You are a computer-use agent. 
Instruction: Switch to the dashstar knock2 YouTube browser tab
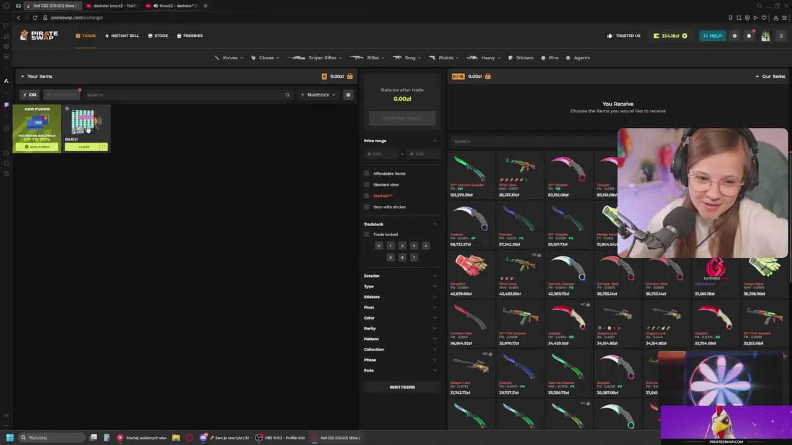pyautogui.click(x=113, y=6)
